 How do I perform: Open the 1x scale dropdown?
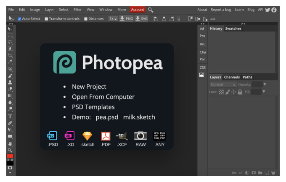coord(113,19)
